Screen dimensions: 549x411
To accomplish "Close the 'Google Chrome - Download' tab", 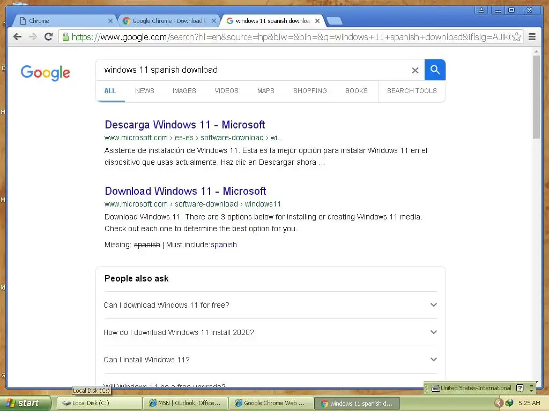I will point(213,21).
